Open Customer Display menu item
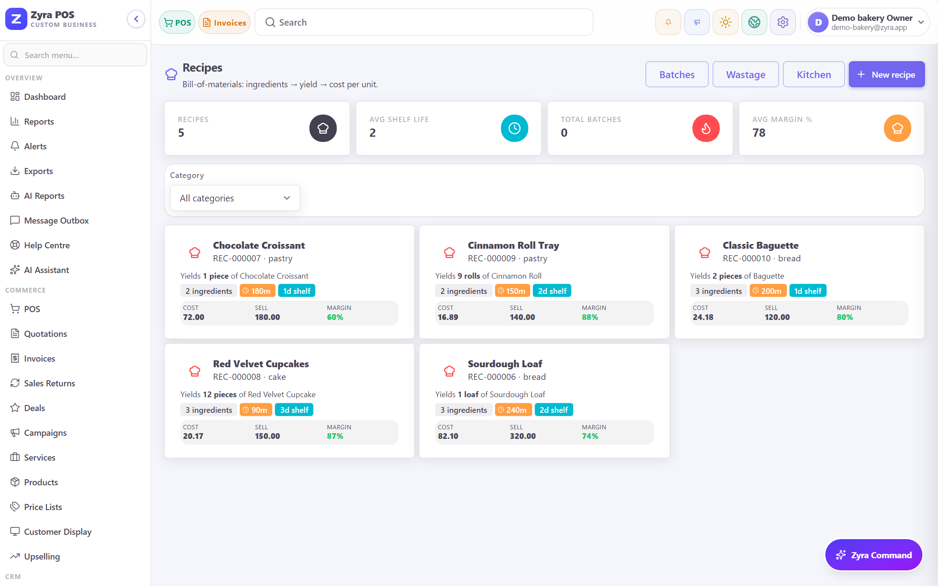Screen dimensions: 938x586 75,532
